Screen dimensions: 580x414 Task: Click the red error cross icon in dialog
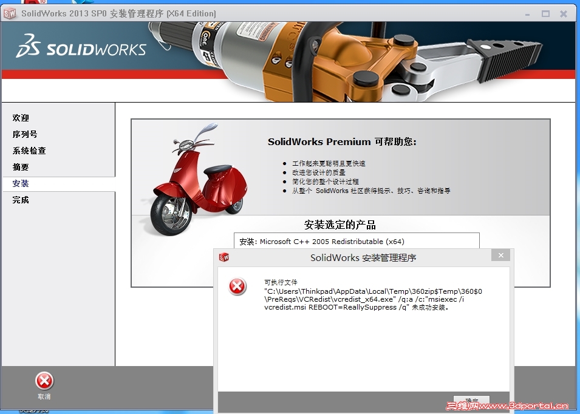click(237, 287)
